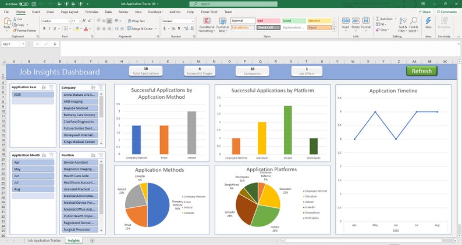
Task: Toggle bold formatting
Action: click(x=44, y=28)
